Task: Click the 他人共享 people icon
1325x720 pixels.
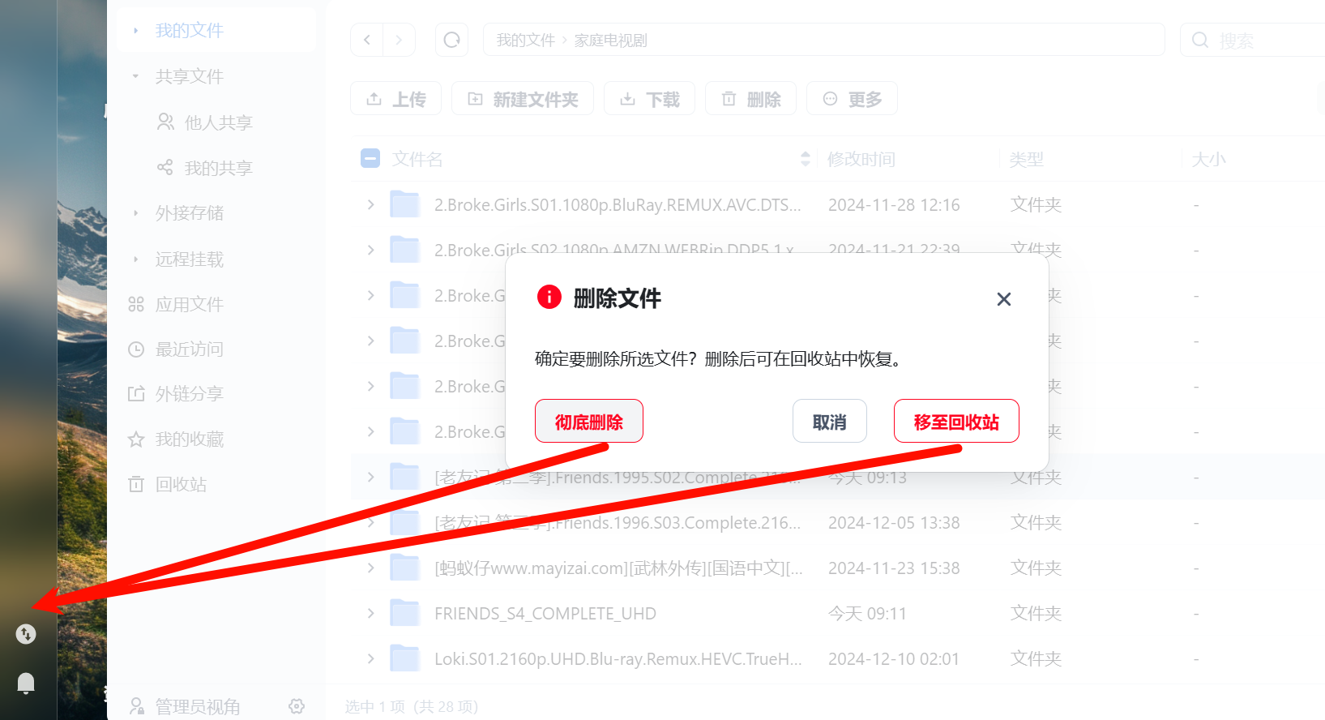Action: pos(165,122)
